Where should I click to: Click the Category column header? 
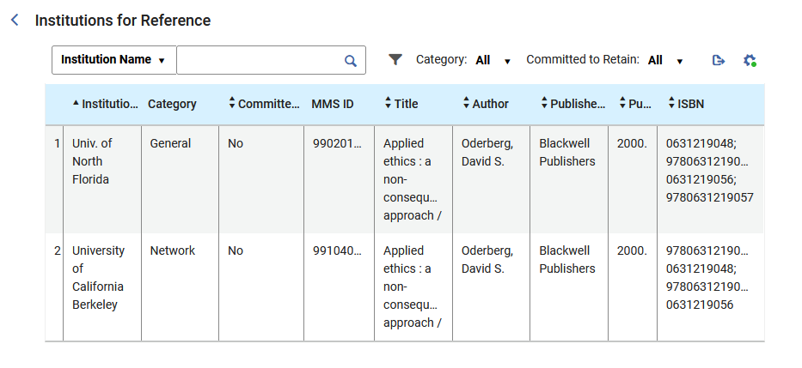(x=172, y=104)
